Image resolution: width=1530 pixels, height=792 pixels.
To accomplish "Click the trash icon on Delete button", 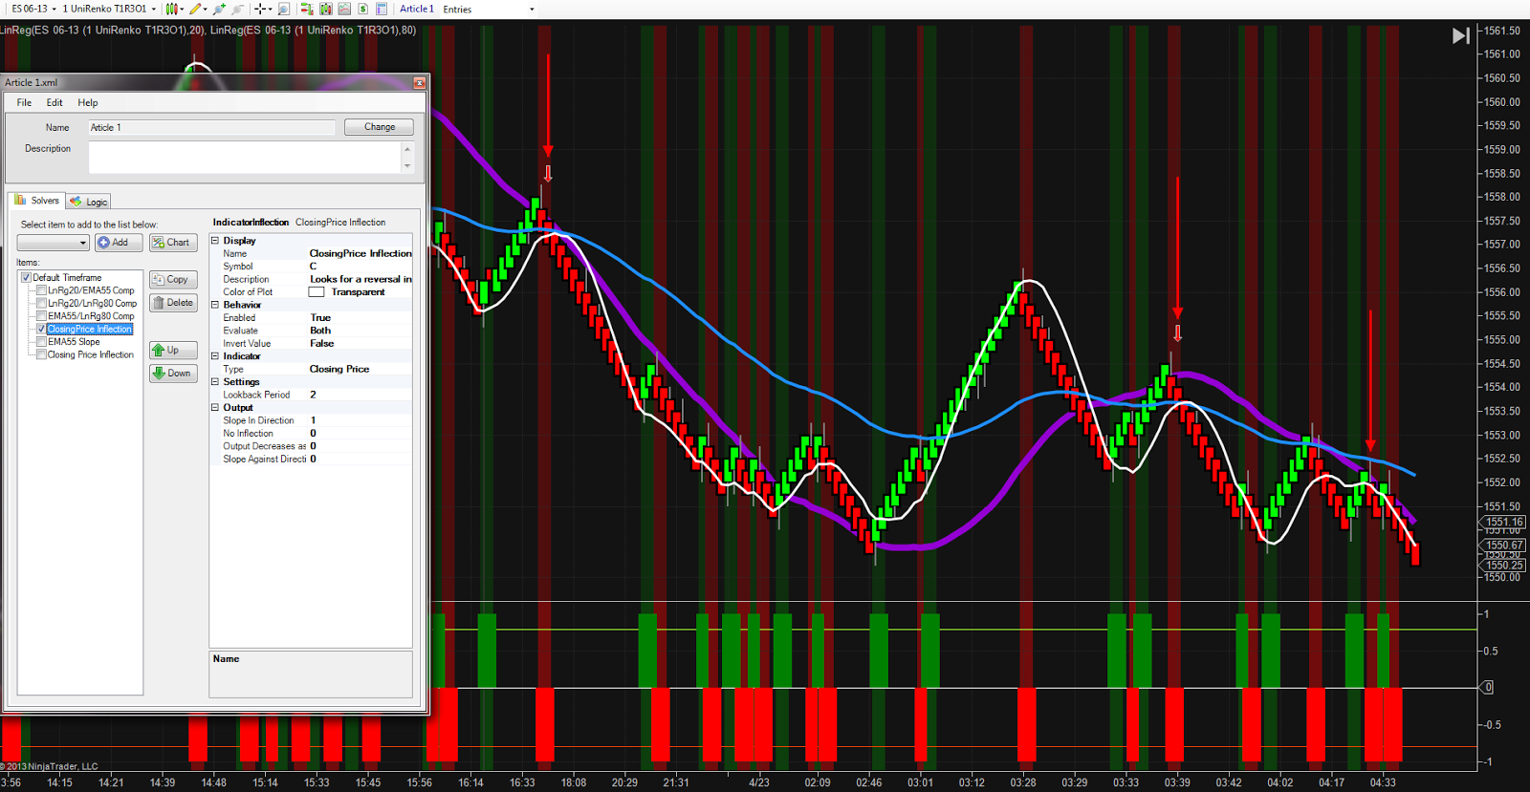I will [x=158, y=303].
